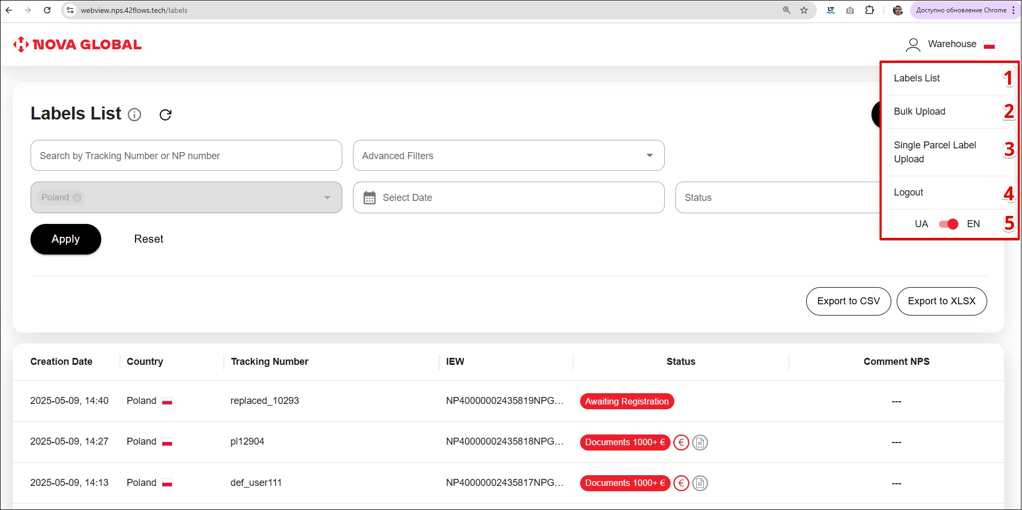1022x510 pixels.
Task: Expand the Advanced Filters dropdown
Action: (x=649, y=155)
